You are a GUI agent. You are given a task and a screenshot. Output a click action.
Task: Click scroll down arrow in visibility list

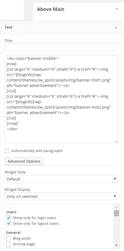tap(116, 245)
